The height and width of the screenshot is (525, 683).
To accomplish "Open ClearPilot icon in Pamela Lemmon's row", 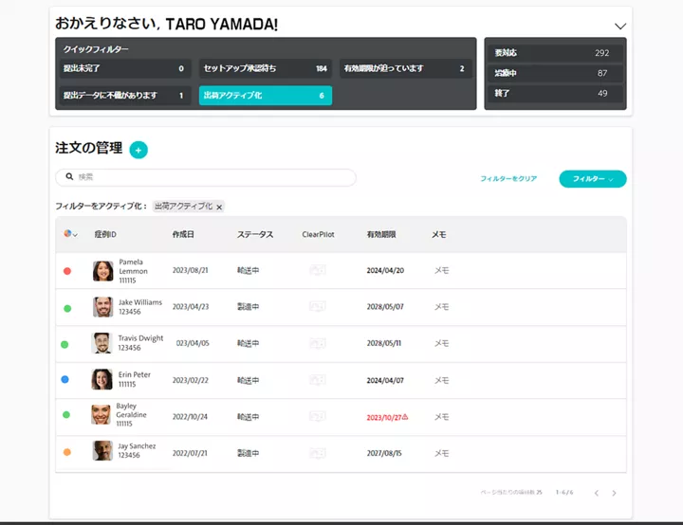I will (x=317, y=271).
